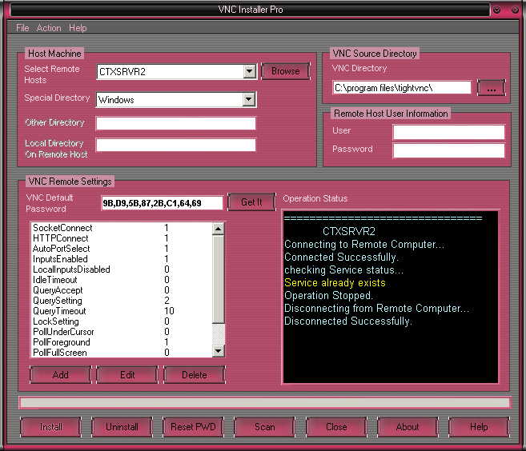Focus the User input field
The height and width of the screenshot is (451, 526).
(x=448, y=132)
